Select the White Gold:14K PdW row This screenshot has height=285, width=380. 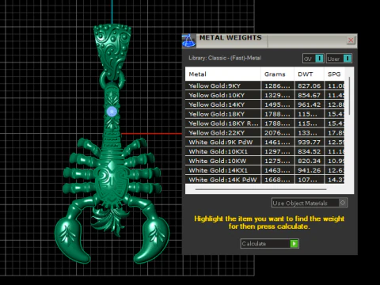[x=265, y=180]
